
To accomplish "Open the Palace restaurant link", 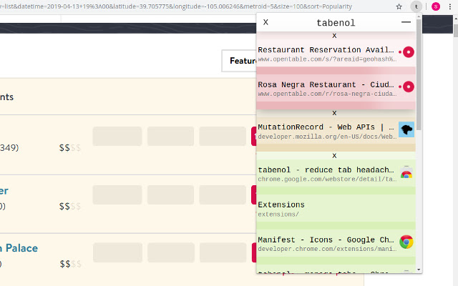I will [x=19, y=248].
